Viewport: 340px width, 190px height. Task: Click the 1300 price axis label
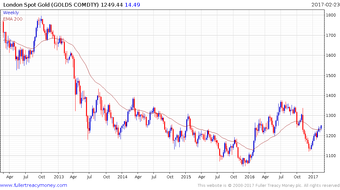[x=331, y=116]
